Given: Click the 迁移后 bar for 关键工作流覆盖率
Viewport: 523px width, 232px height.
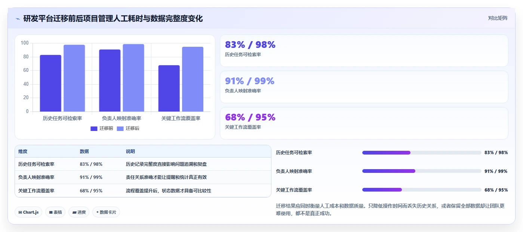Looking at the screenshot, I should coord(193,79).
